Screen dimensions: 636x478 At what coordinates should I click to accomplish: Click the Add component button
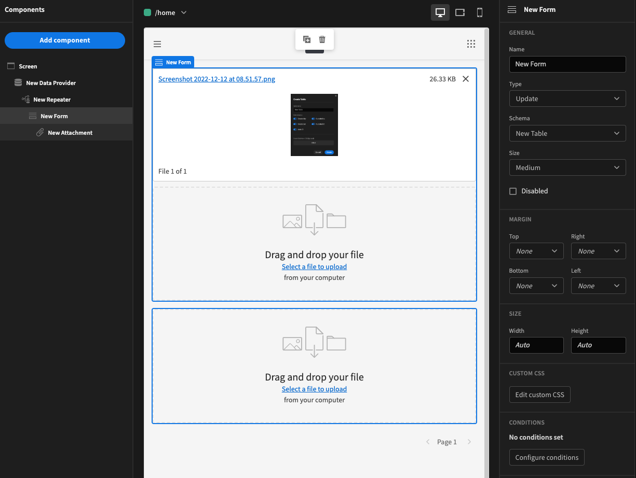[x=64, y=40]
